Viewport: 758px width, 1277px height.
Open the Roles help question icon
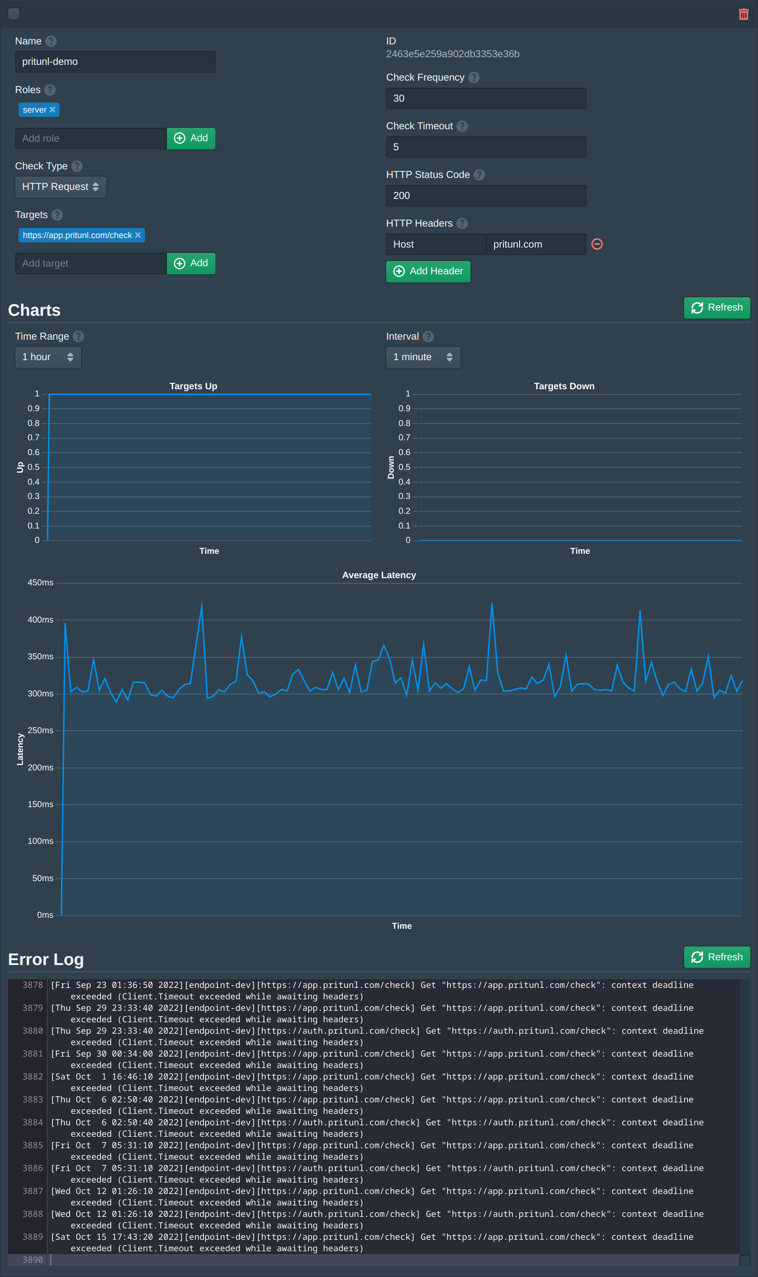(50, 90)
